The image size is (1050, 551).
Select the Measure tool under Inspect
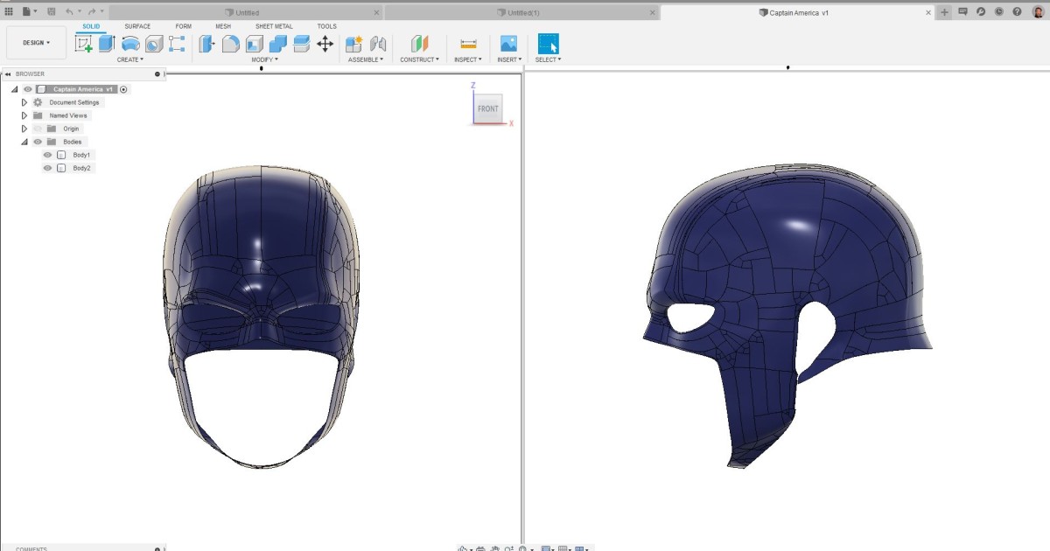[469, 44]
